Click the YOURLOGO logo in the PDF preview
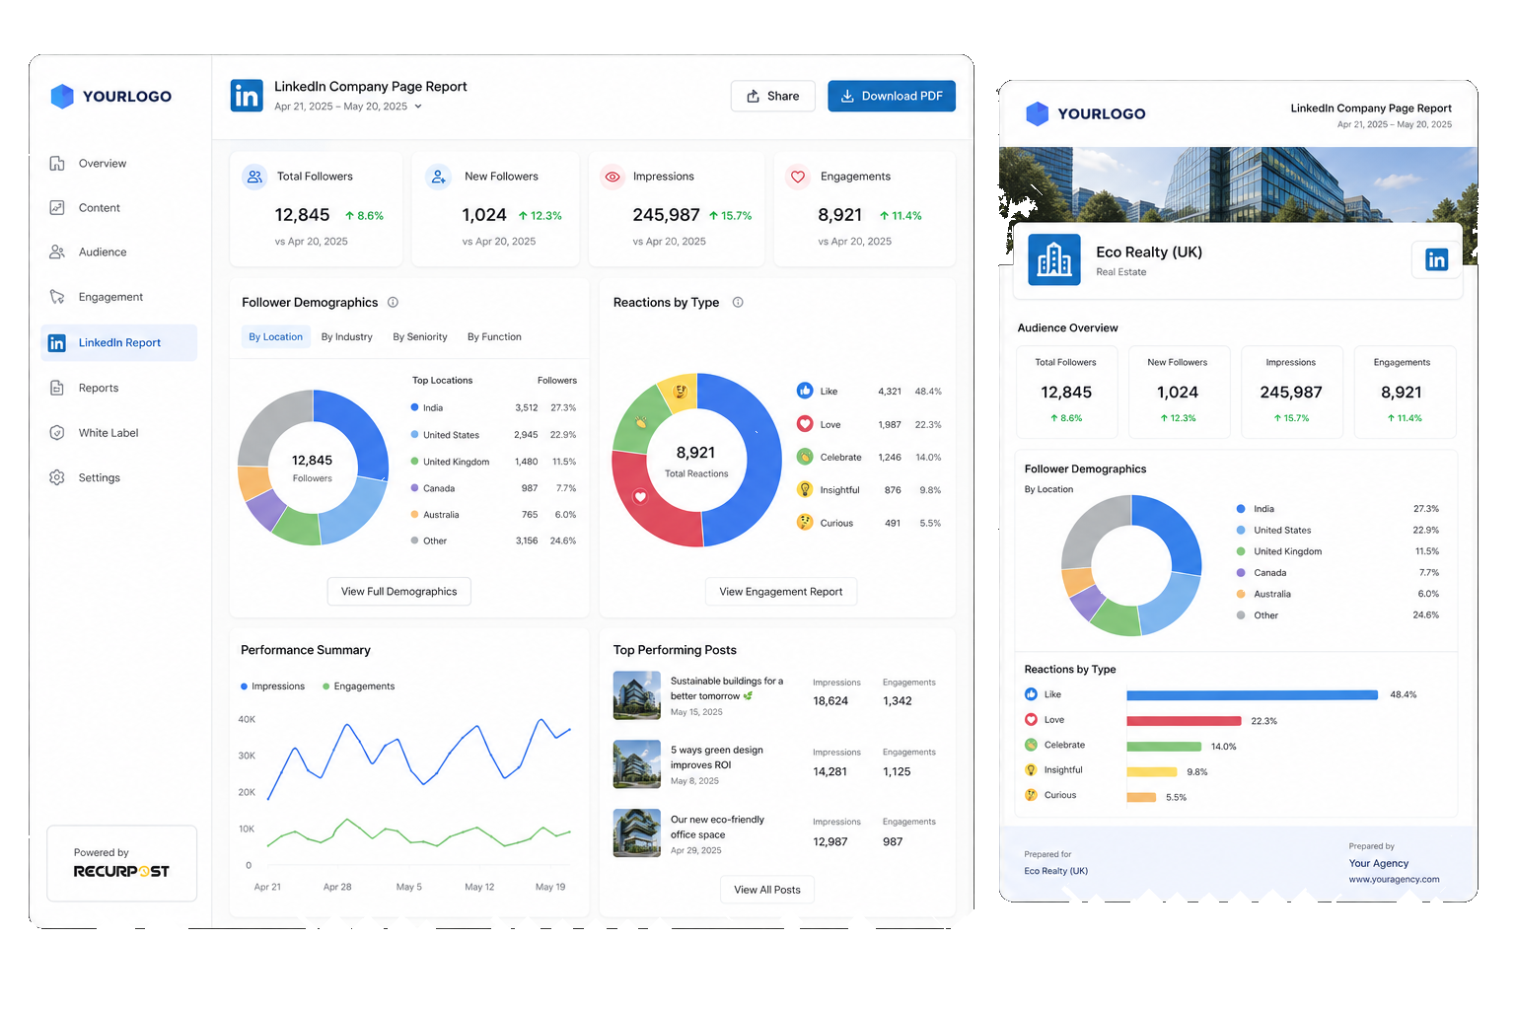 pyautogui.click(x=1086, y=113)
